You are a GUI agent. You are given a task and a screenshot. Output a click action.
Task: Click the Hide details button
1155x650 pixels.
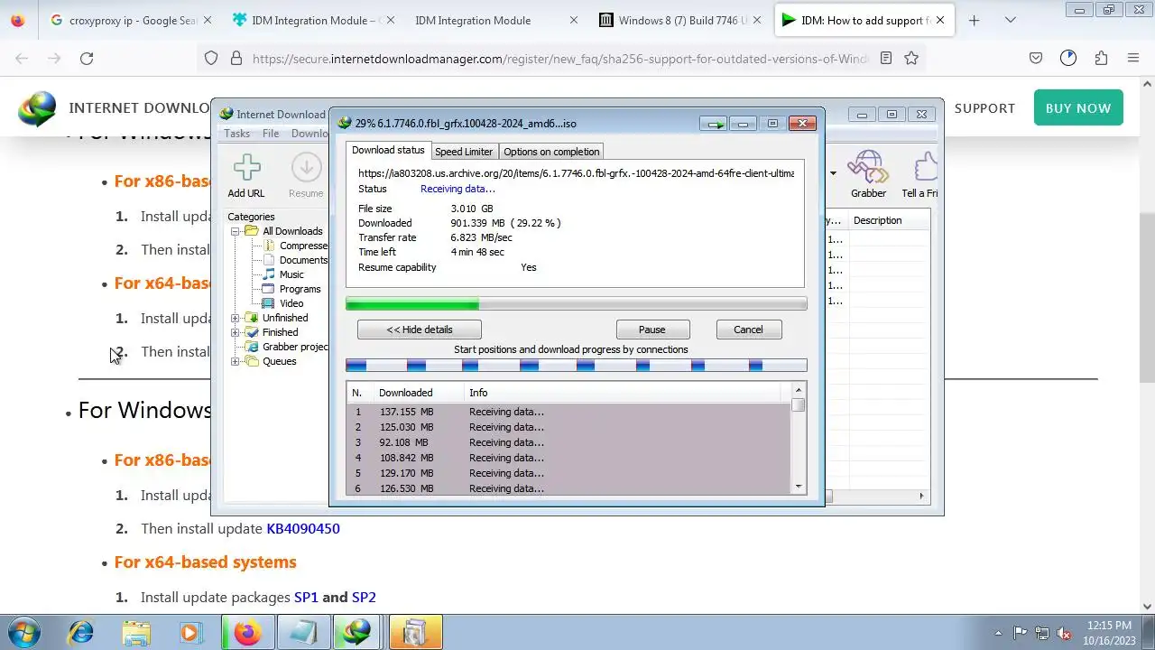point(420,330)
